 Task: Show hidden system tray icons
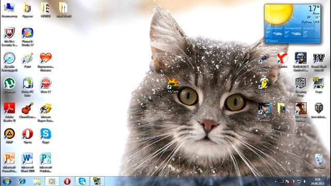(x=276, y=181)
